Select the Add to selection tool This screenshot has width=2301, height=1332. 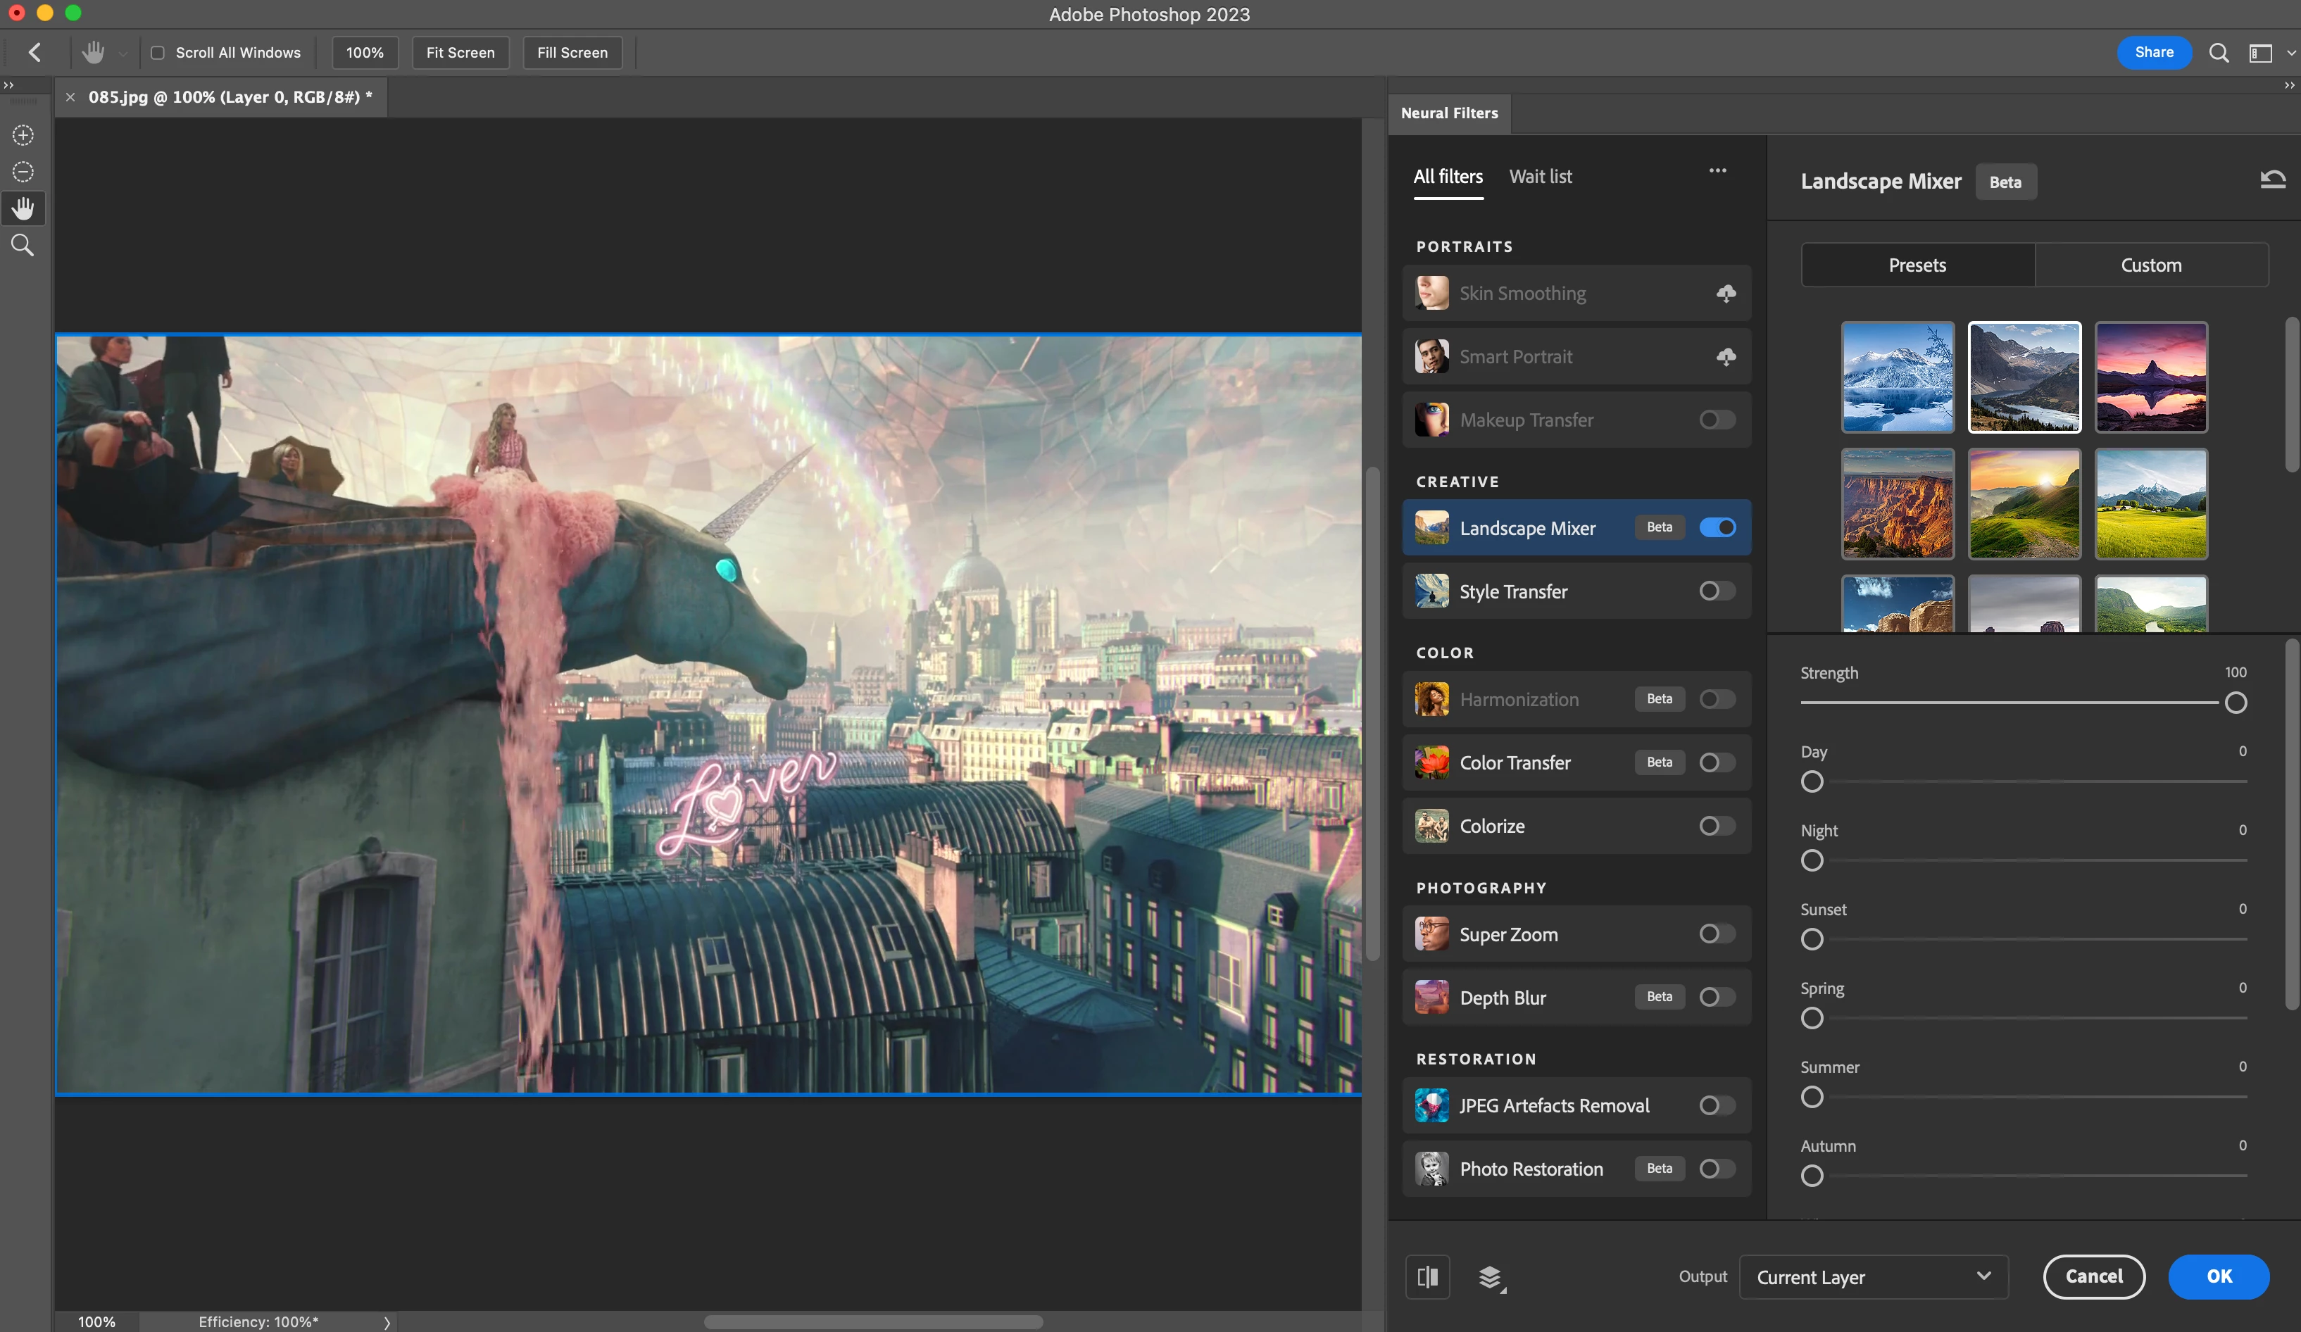23,135
